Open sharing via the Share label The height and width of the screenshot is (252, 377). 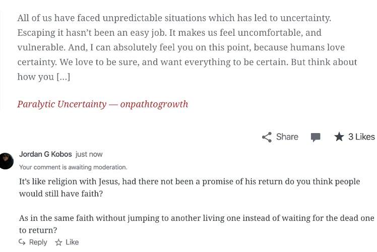(287, 137)
